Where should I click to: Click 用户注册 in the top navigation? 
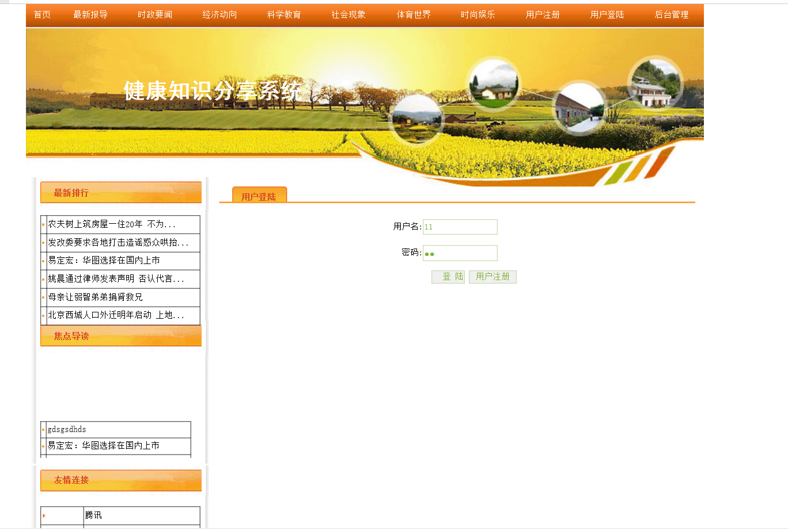(x=543, y=14)
